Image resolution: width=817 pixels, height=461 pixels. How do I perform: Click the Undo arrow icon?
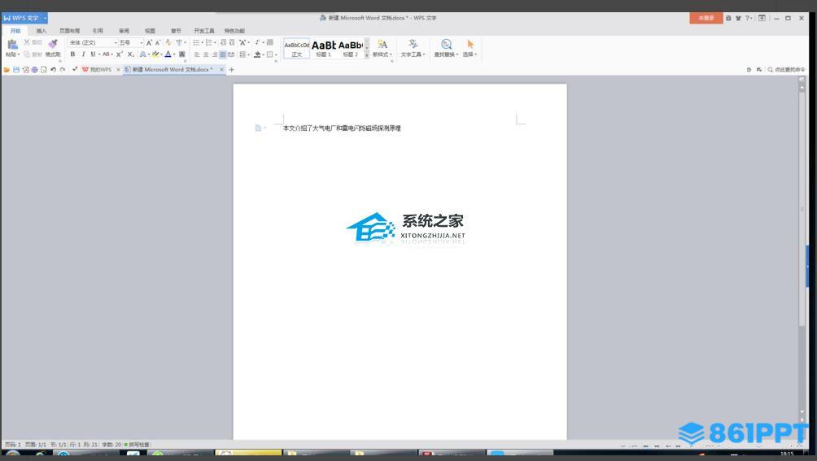tap(53, 69)
